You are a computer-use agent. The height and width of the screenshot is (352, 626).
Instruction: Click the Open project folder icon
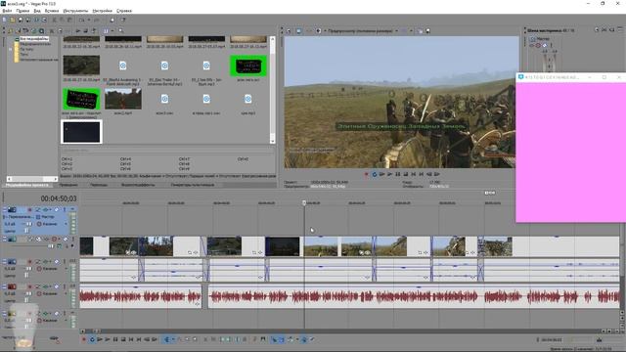(x=13, y=20)
